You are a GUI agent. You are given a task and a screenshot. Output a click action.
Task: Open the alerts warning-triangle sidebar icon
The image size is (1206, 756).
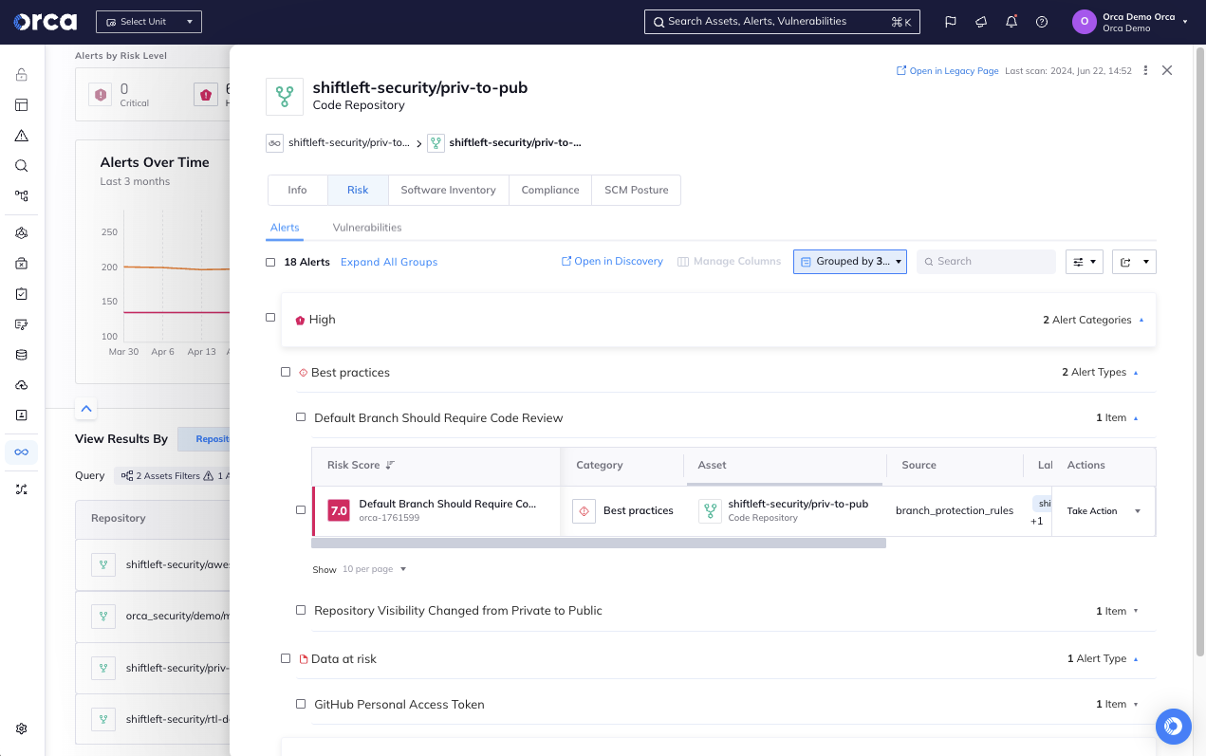point(21,136)
